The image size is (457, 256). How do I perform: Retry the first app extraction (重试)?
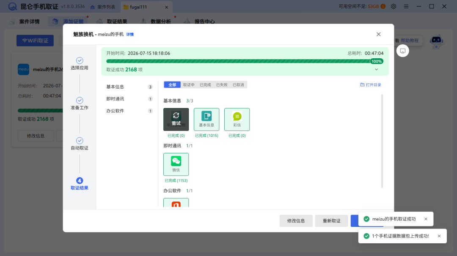pyautogui.click(x=176, y=119)
